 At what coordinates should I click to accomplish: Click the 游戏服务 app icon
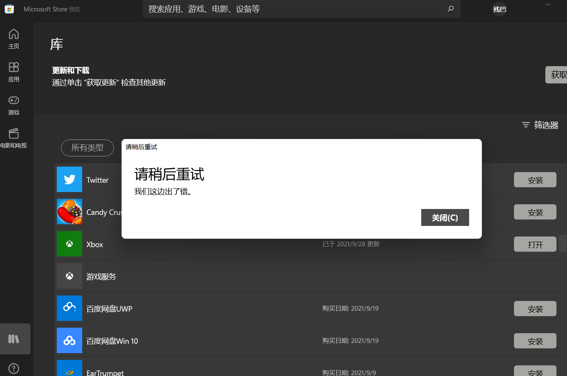tap(69, 276)
